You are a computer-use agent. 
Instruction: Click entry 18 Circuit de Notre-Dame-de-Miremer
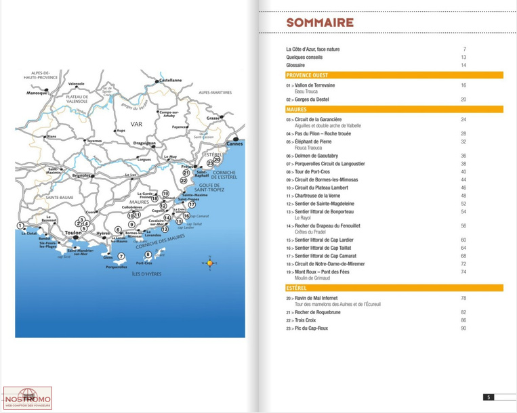(x=325, y=264)
